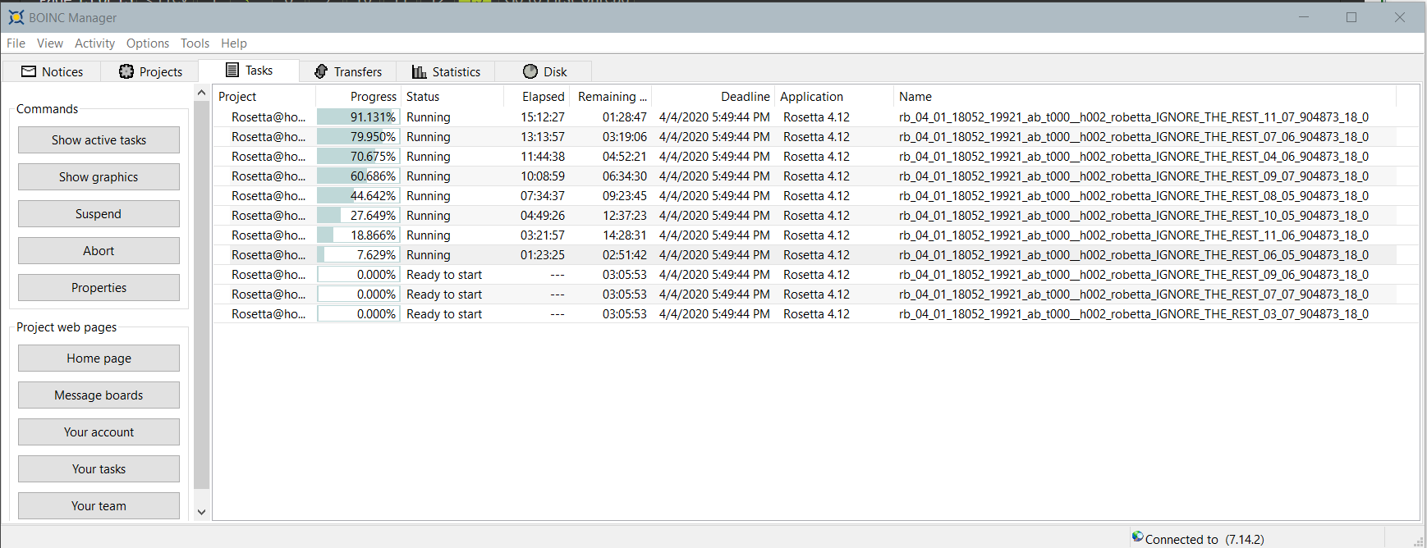1427x548 pixels.
Task: Click elapsed time 15:12:27
Action: [543, 117]
